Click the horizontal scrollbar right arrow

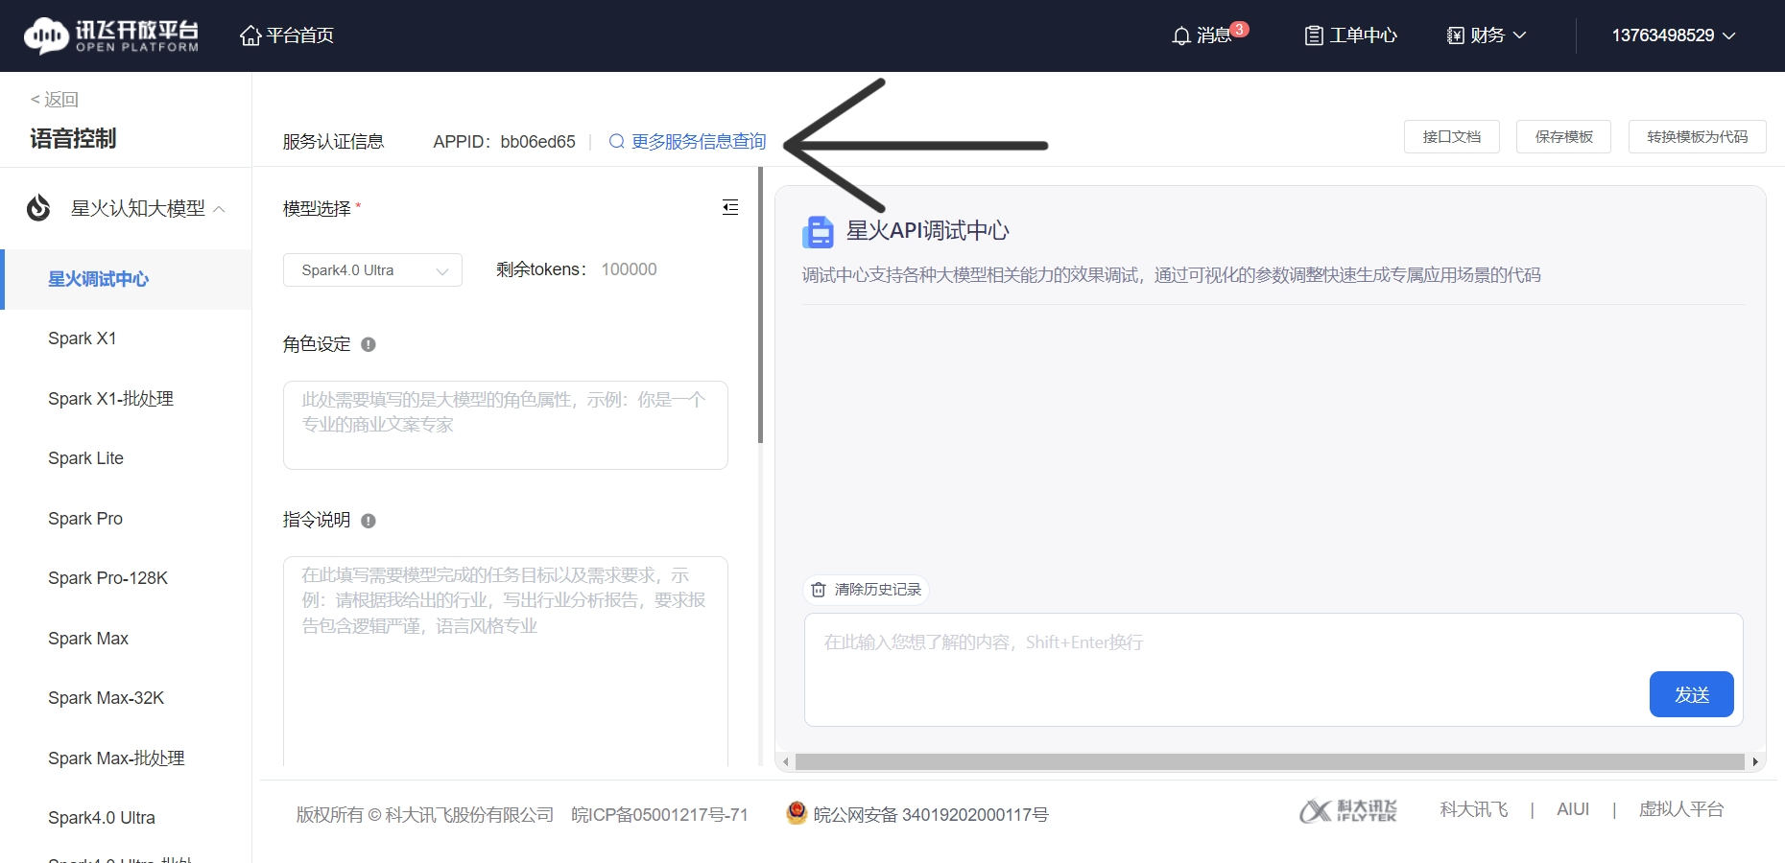[x=1755, y=762]
